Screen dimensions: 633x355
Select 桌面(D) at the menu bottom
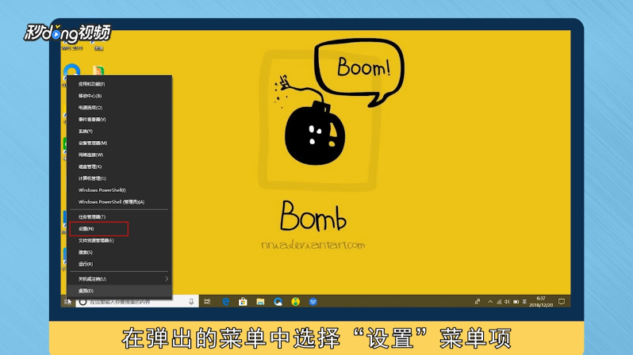(120, 291)
